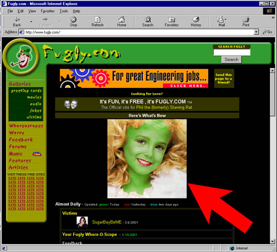Click the vertical scrollbar thumb

273,95
